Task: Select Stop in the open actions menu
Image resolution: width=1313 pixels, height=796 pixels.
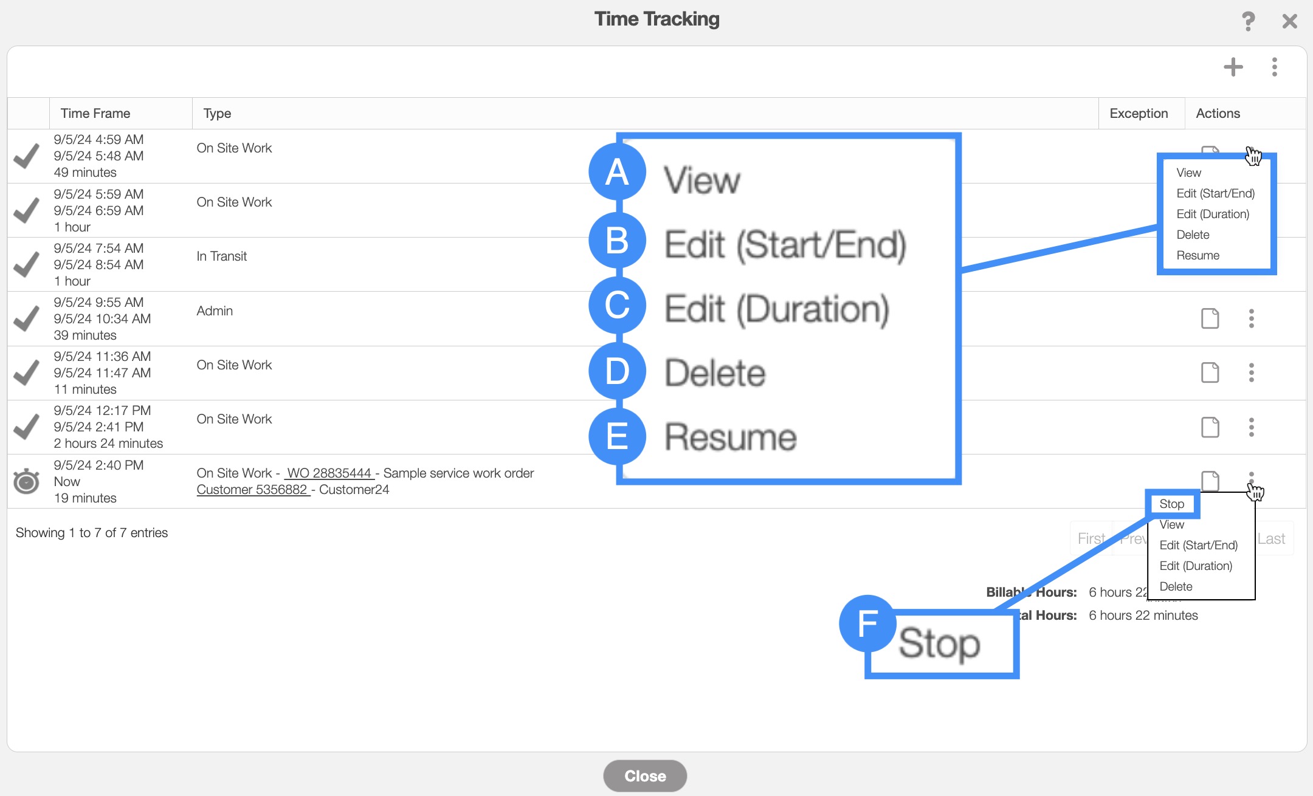Action: (1171, 504)
